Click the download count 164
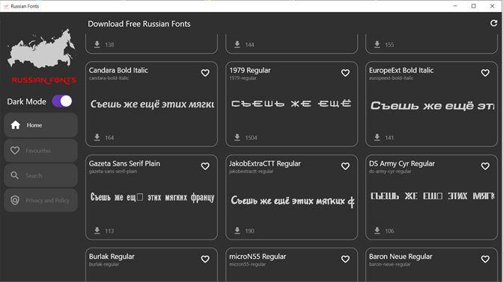 (x=109, y=138)
